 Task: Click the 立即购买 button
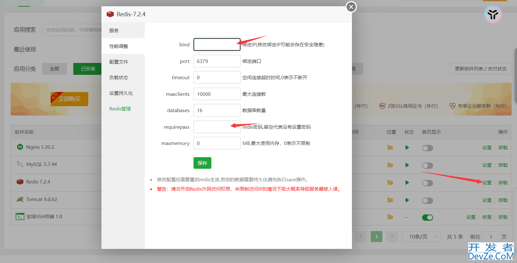point(70,99)
